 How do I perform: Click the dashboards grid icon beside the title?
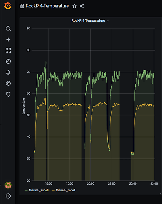click(22, 6)
